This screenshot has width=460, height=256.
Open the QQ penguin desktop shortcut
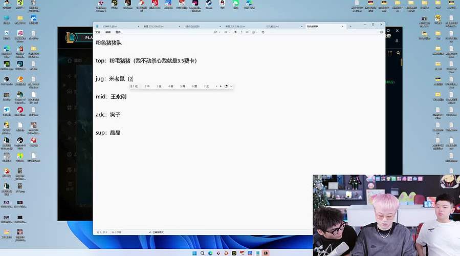(x=222, y=5)
